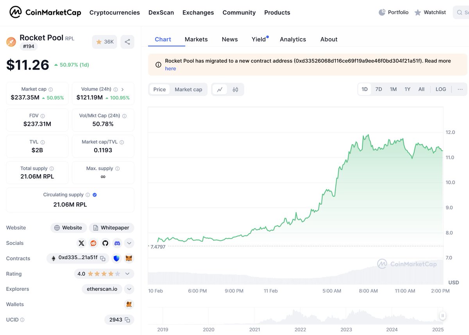Click Max. supply info icon
Screen dimensions: 469x335
pos(117,169)
